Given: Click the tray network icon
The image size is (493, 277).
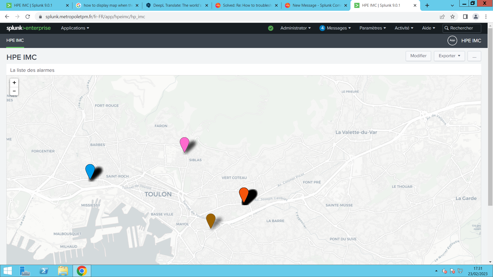Looking at the screenshot, I should (460, 271).
